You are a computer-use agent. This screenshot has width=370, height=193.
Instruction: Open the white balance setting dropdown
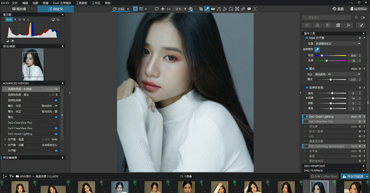338,44
